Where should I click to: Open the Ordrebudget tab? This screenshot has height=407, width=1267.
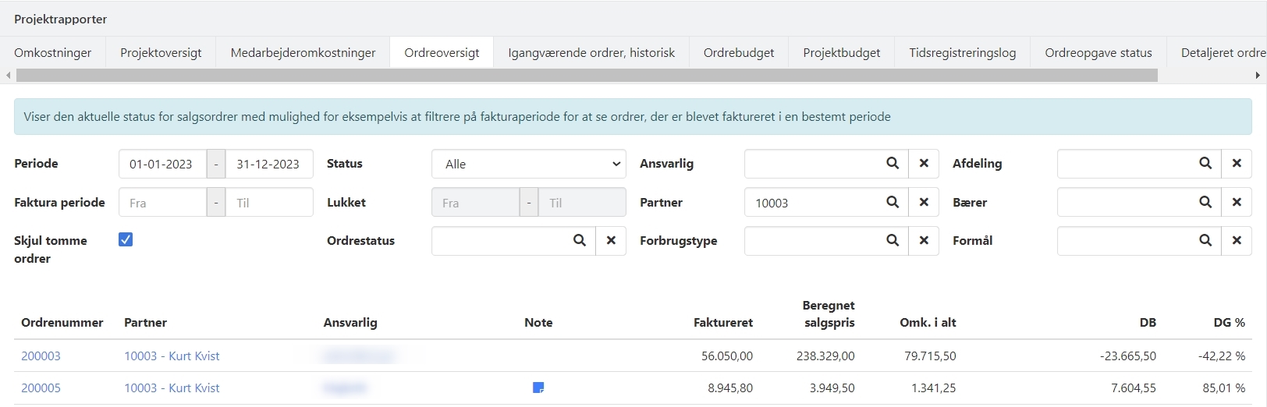coord(738,53)
